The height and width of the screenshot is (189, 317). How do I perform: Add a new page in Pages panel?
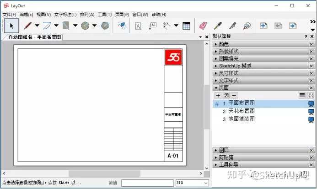[x=218, y=95]
